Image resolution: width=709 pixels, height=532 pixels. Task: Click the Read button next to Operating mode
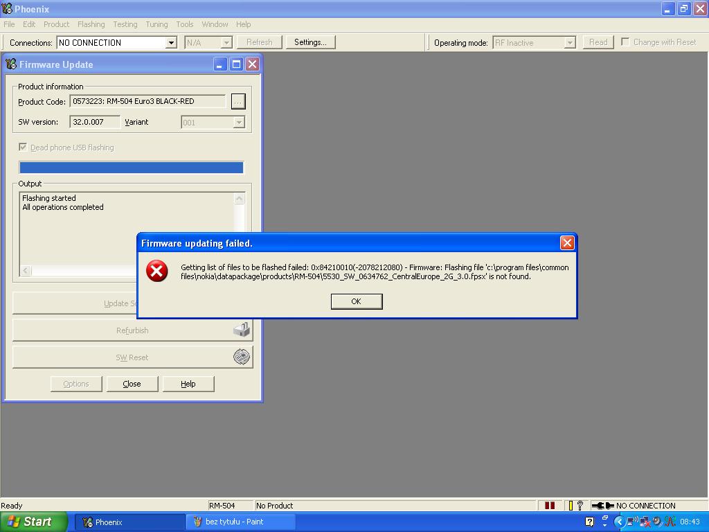(x=598, y=42)
